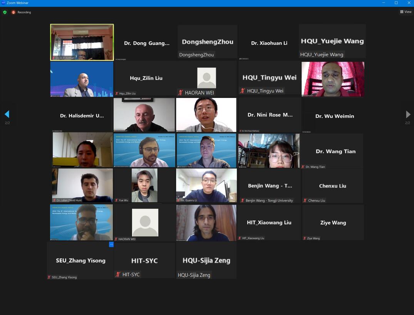Click the muted mic icon beside HQU_Tingyu Wei
Screen dimensions: 414x315
(242, 91)
